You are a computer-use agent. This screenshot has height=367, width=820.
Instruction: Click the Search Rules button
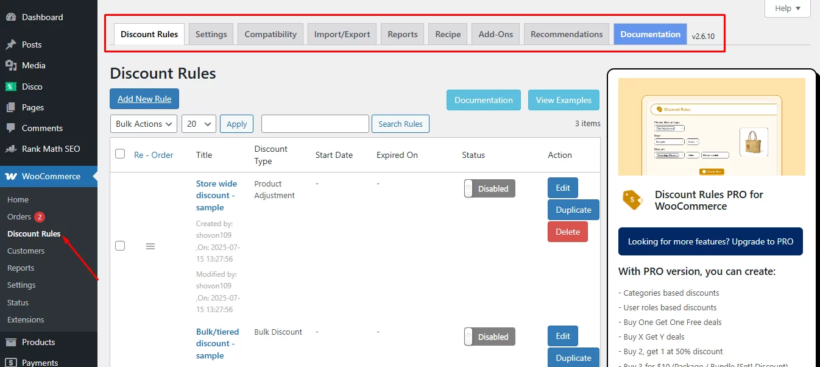(x=400, y=124)
